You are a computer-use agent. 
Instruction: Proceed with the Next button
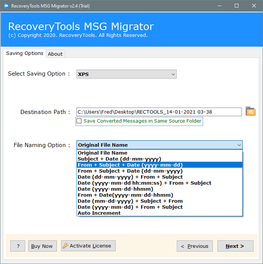235,246
